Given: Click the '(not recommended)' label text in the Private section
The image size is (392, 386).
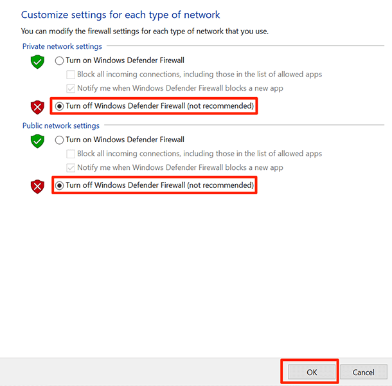Looking at the screenshot, I should click(x=220, y=106).
